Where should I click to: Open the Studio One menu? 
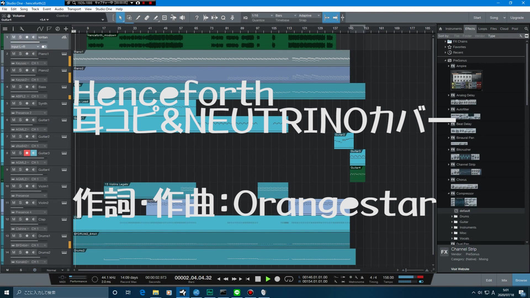(x=103, y=9)
